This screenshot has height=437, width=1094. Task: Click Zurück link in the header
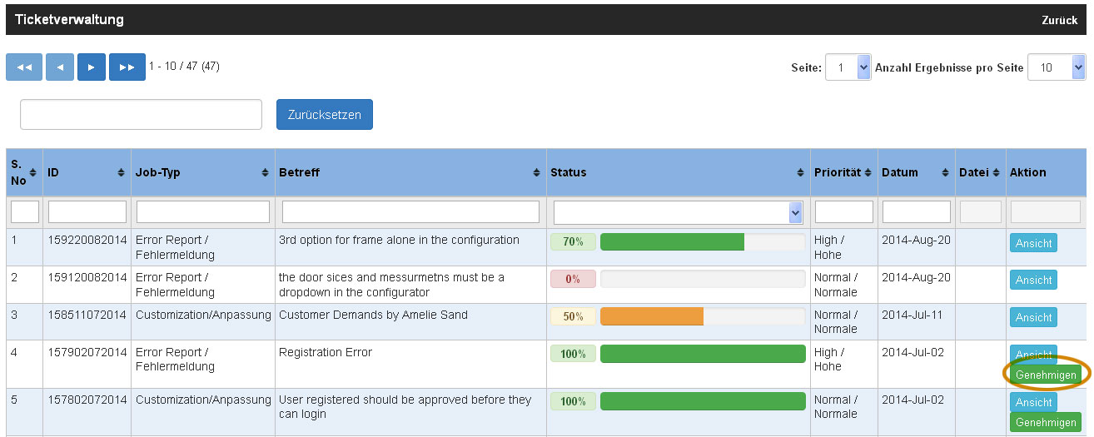[1059, 20]
